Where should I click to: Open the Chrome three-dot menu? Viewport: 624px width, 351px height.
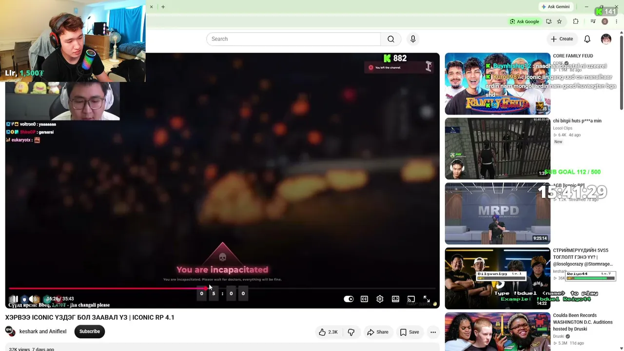coord(616,21)
